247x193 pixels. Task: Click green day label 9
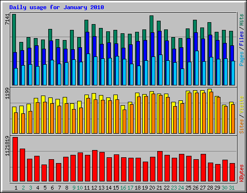click(x=74, y=188)
